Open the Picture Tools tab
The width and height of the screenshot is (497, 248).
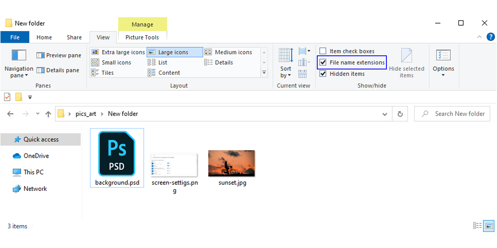(x=142, y=37)
